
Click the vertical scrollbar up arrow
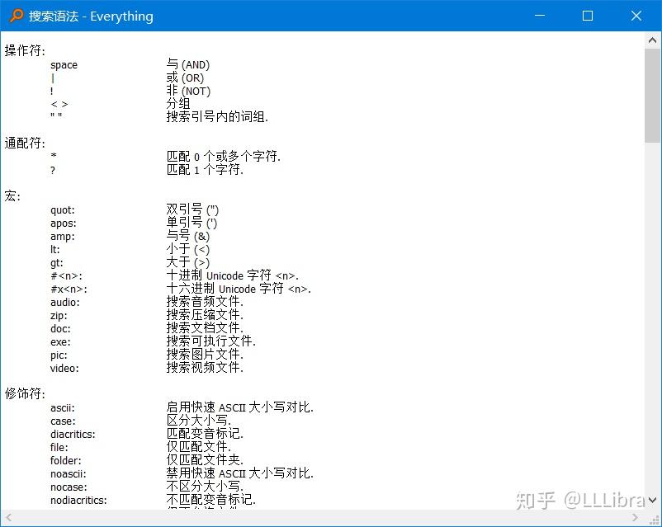652,40
